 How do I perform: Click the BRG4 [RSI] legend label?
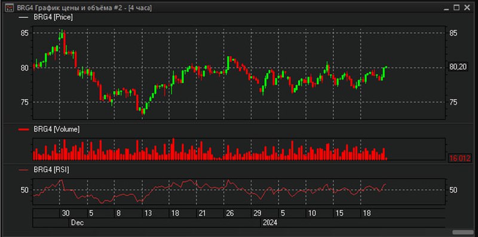coord(51,170)
